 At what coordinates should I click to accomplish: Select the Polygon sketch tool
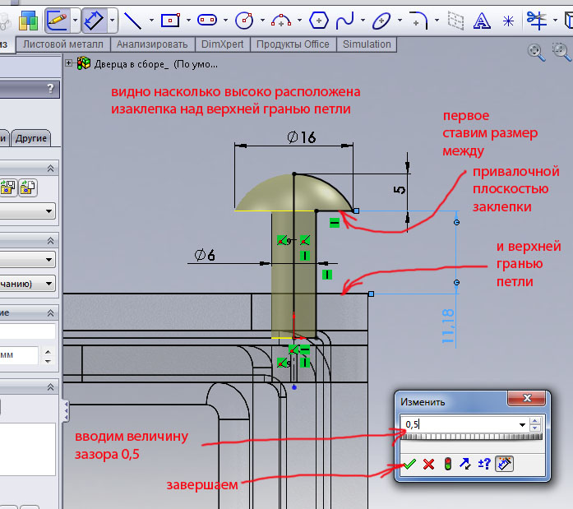(x=319, y=18)
